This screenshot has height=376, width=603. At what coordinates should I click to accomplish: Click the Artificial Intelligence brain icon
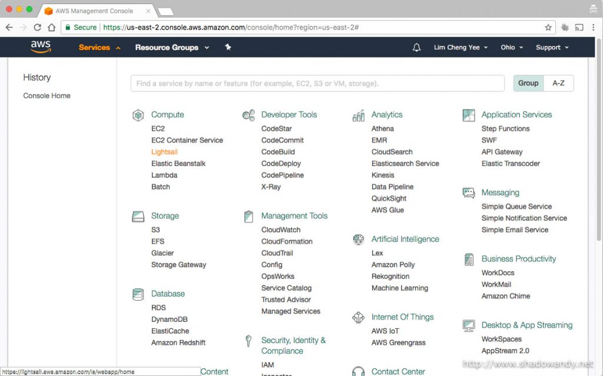359,239
